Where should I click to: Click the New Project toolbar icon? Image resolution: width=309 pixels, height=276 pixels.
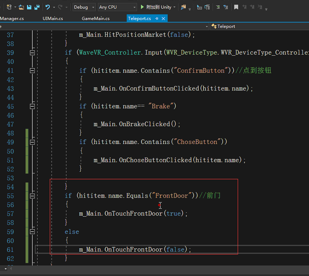click(x=9, y=7)
